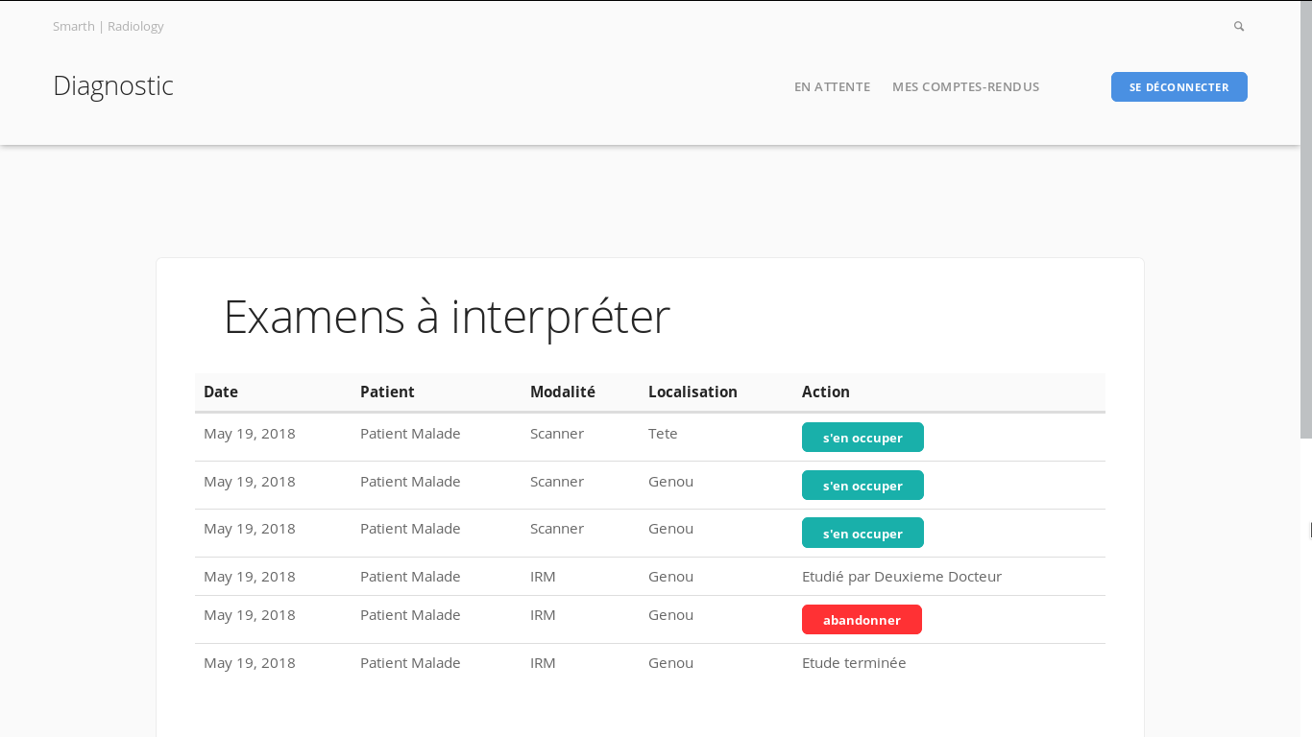Select the Etude terminée row
1312x737 pixels.
(650, 663)
